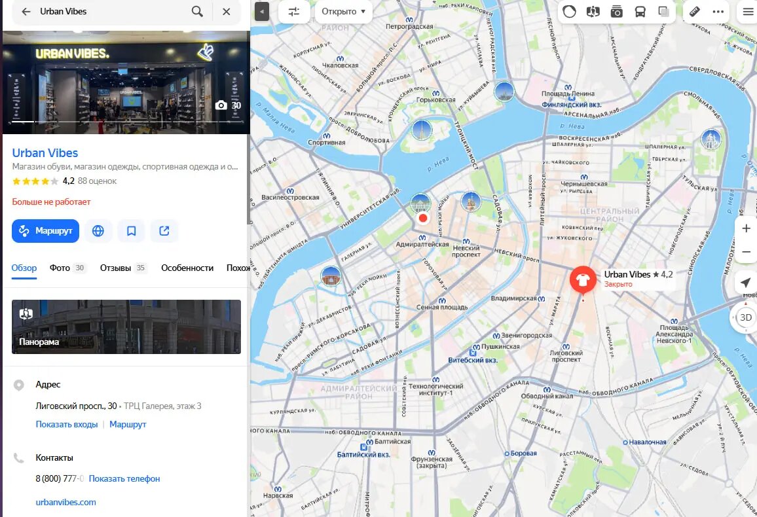The height and width of the screenshot is (517, 757).
Task: Click the "Больше не работает" status text
Action: [x=51, y=202]
